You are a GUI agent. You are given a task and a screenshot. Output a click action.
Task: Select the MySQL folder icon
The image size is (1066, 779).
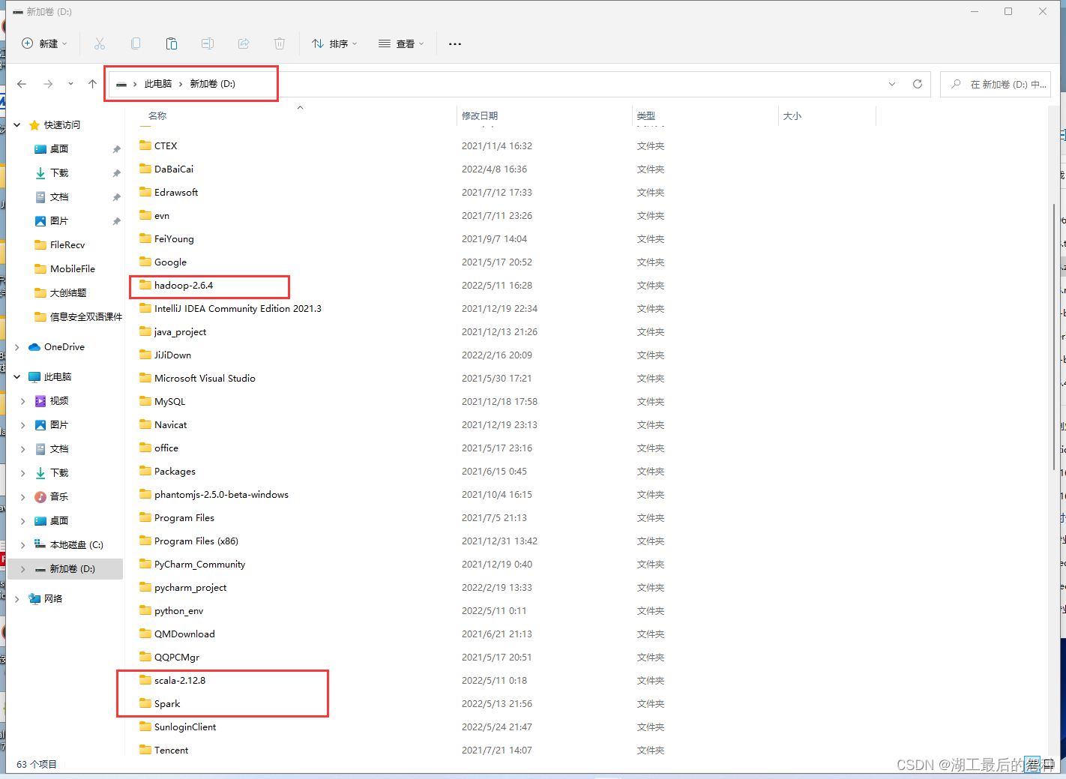click(145, 401)
